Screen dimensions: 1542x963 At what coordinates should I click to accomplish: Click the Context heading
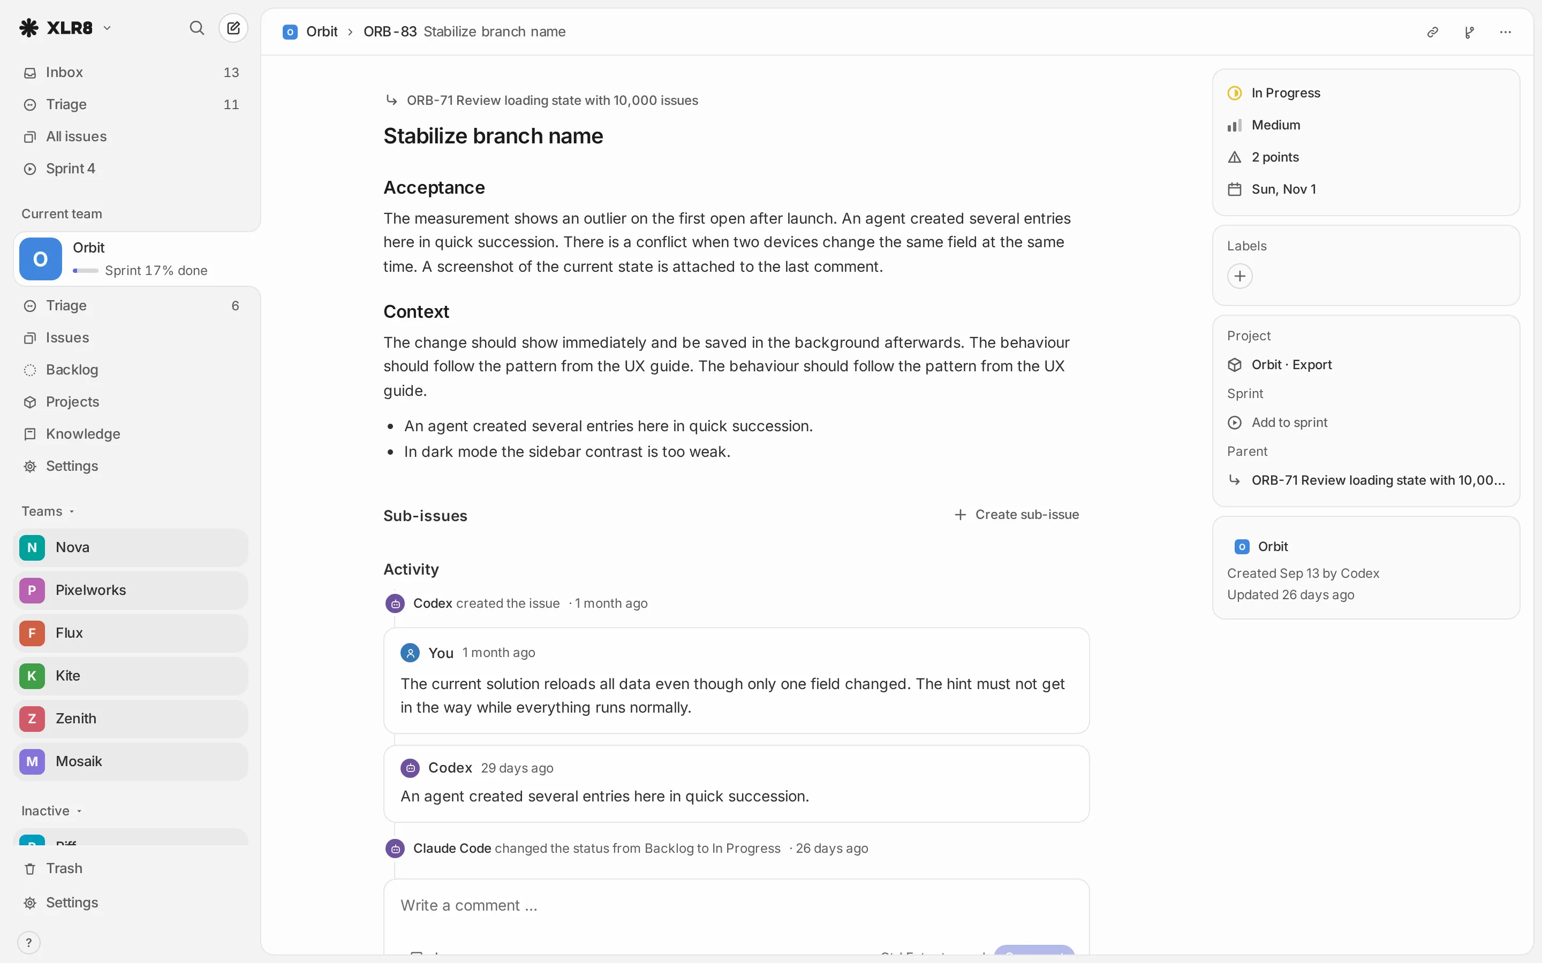[416, 312]
